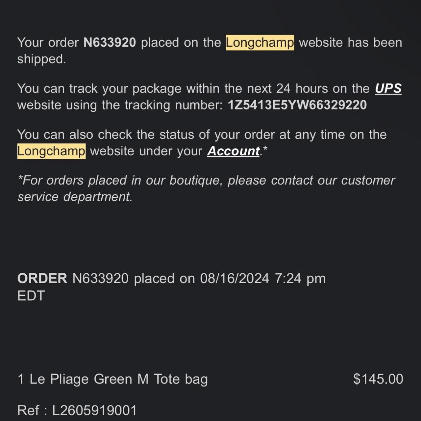This screenshot has width=421, height=421.
Task: Click the 'customer service department' text
Action: click(206, 188)
